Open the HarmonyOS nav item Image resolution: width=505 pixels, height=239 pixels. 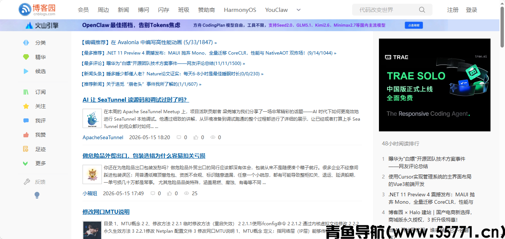pyautogui.click(x=240, y=10)
